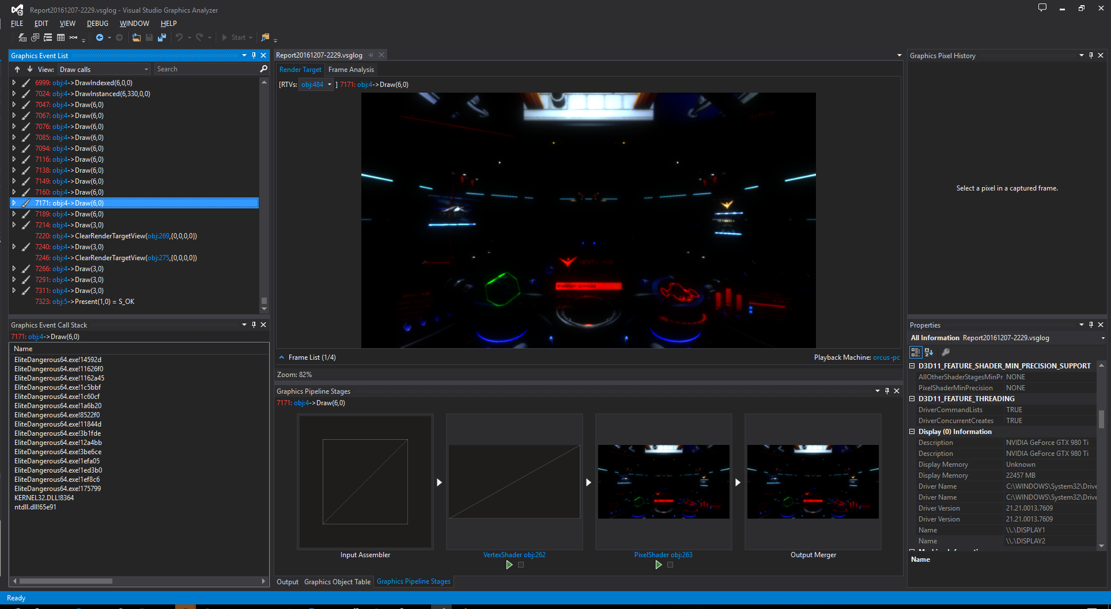Click the Property Pages wrench icon
1111x609 pixels.
[946, 352]
